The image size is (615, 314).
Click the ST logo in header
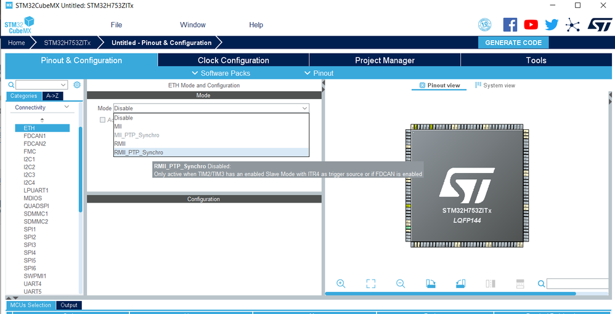pos(600,25)
